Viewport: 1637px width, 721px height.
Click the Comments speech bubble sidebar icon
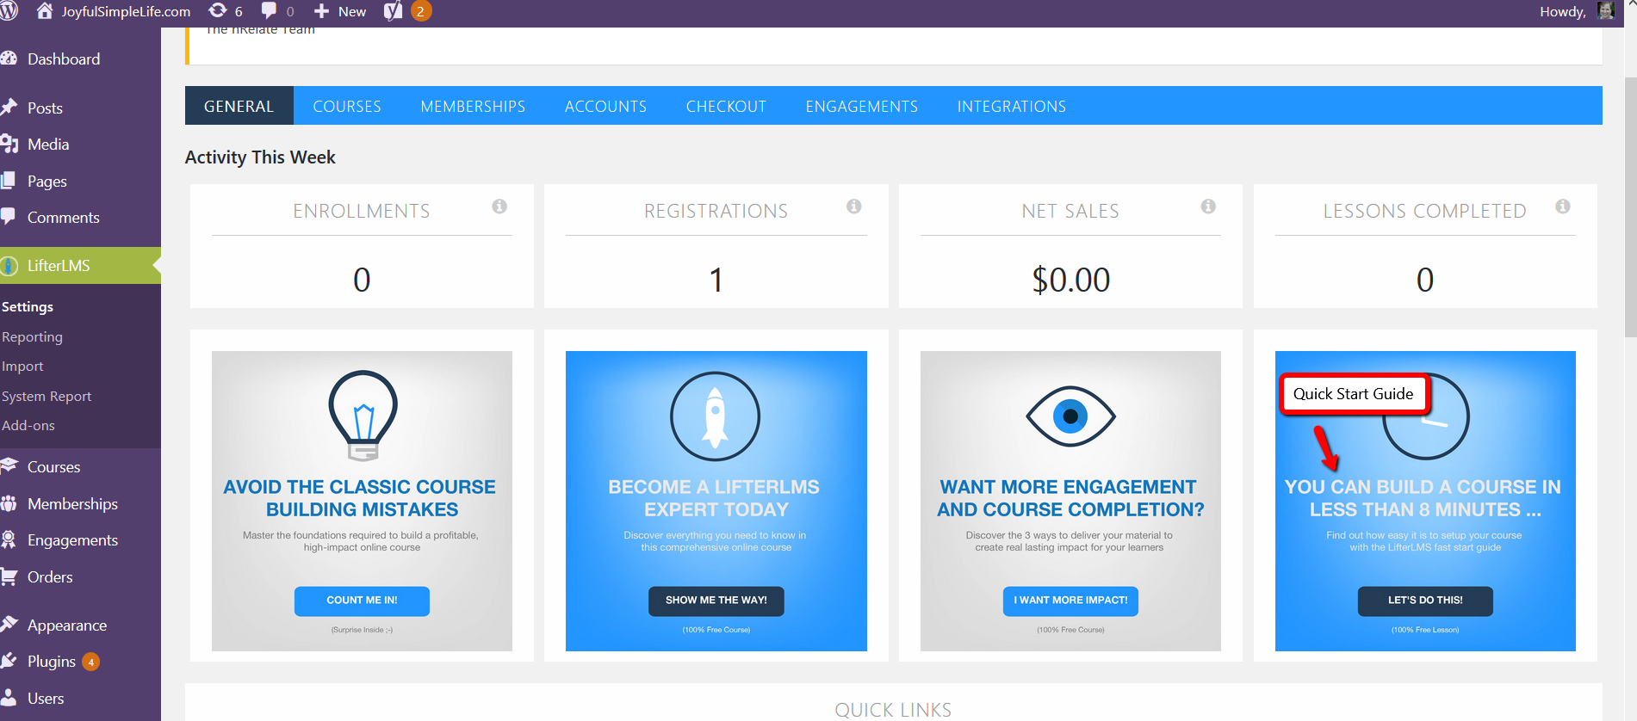9,217
